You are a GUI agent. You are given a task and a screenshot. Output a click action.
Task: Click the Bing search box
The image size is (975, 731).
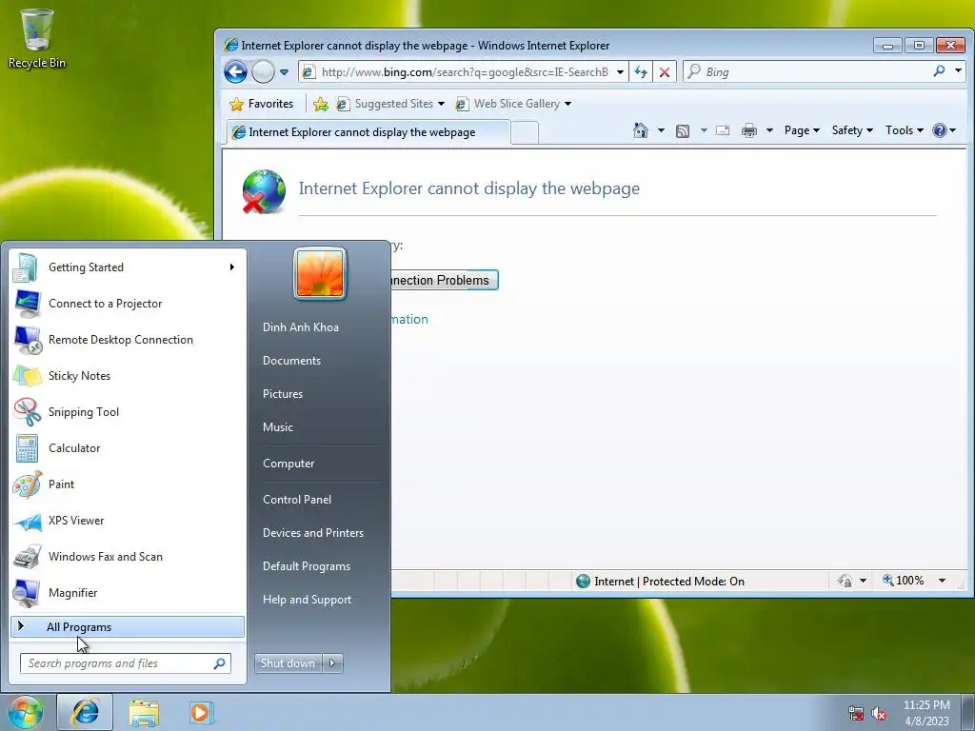pos(808,71)
